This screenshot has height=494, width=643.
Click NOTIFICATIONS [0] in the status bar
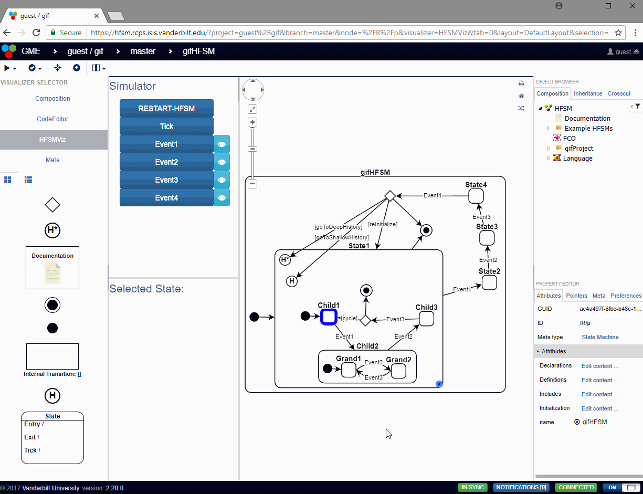[521, 487]
